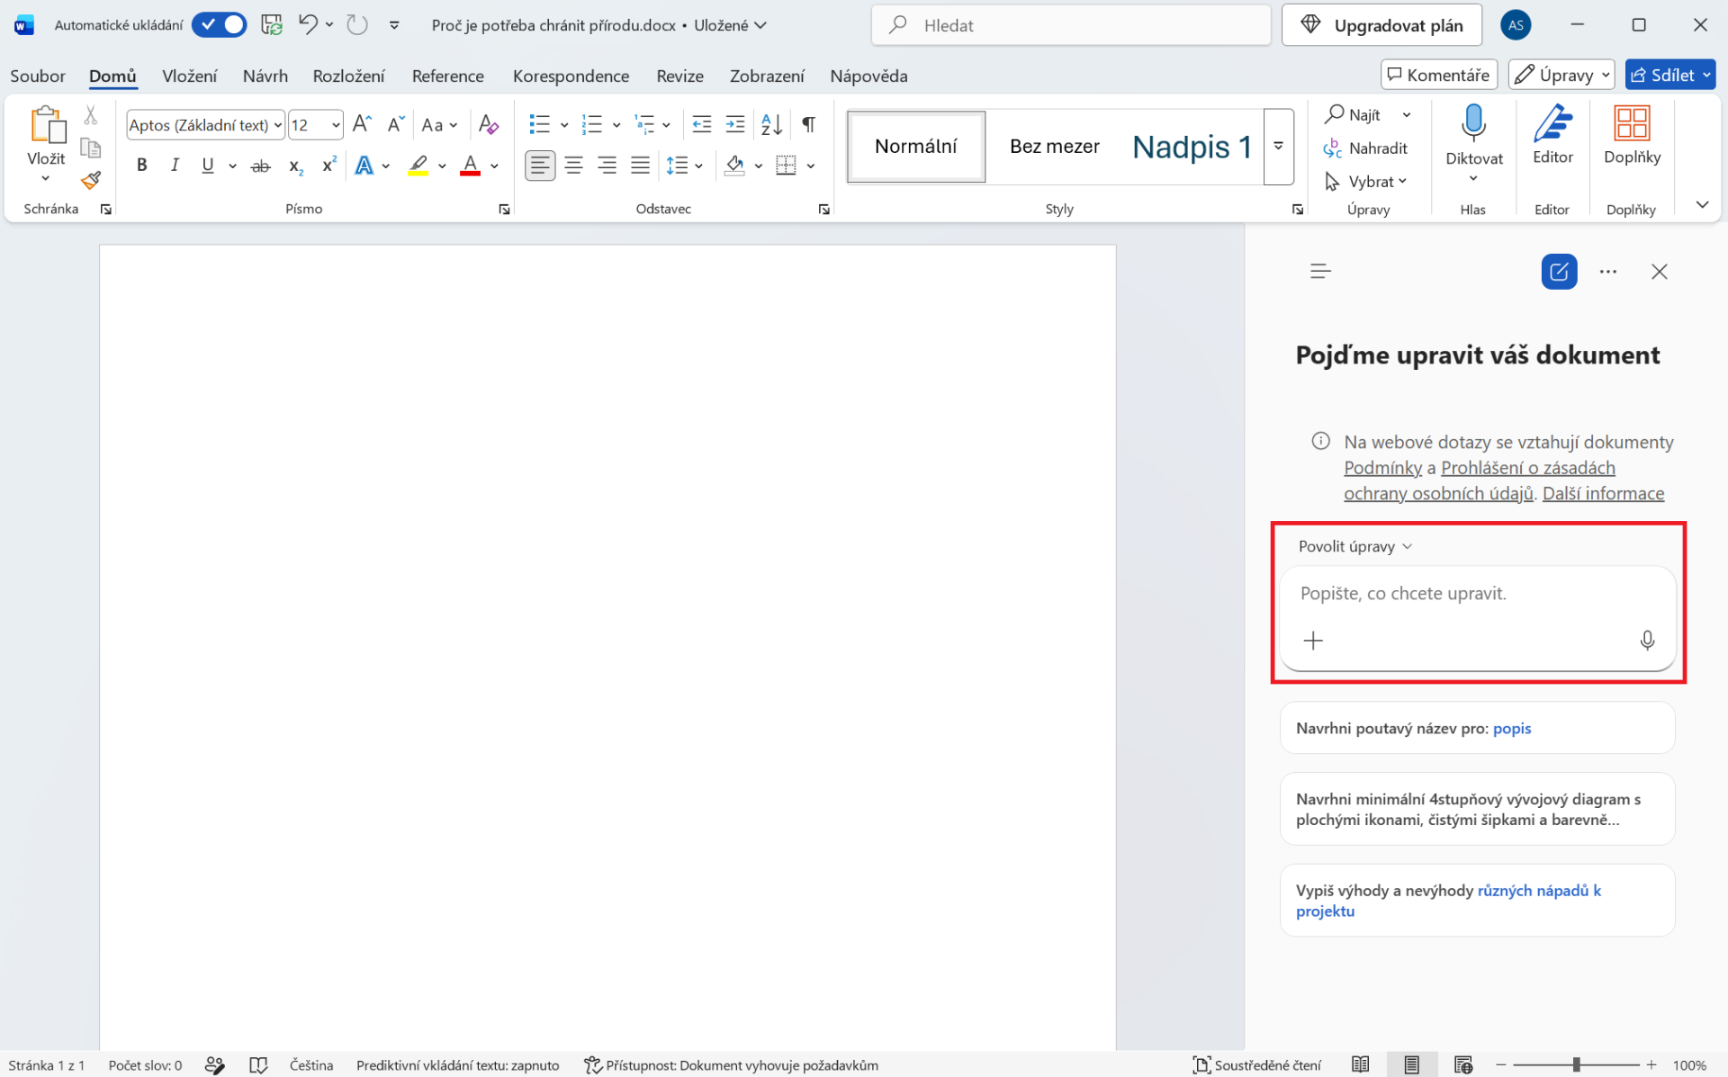Image resolution: width=1728 pixels, height=1077 pixels.
Task: Click Nahradit replace button
Action: (1365, 148)
